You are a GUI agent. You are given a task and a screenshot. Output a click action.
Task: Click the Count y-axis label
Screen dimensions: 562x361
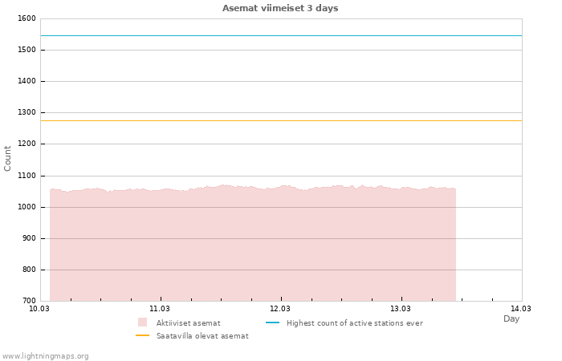8,158
